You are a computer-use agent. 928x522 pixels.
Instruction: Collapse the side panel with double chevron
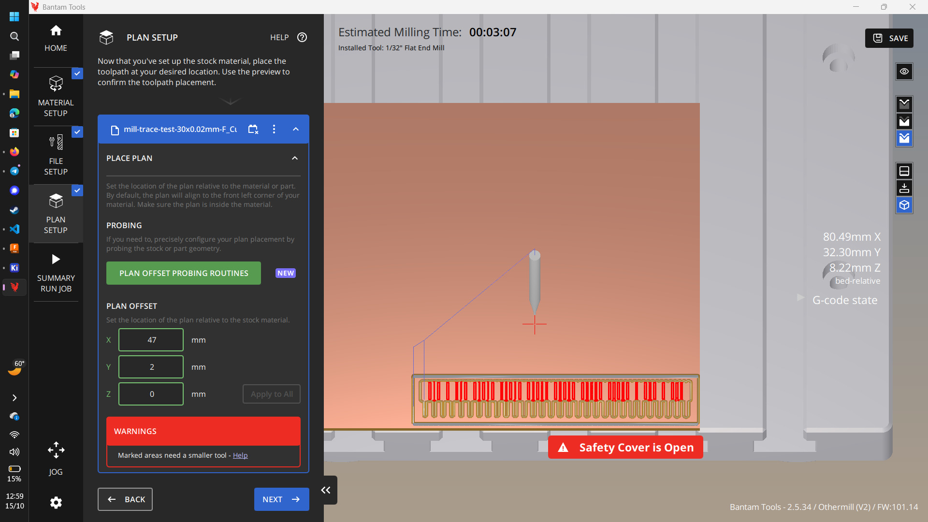click(x=326, y=490)
